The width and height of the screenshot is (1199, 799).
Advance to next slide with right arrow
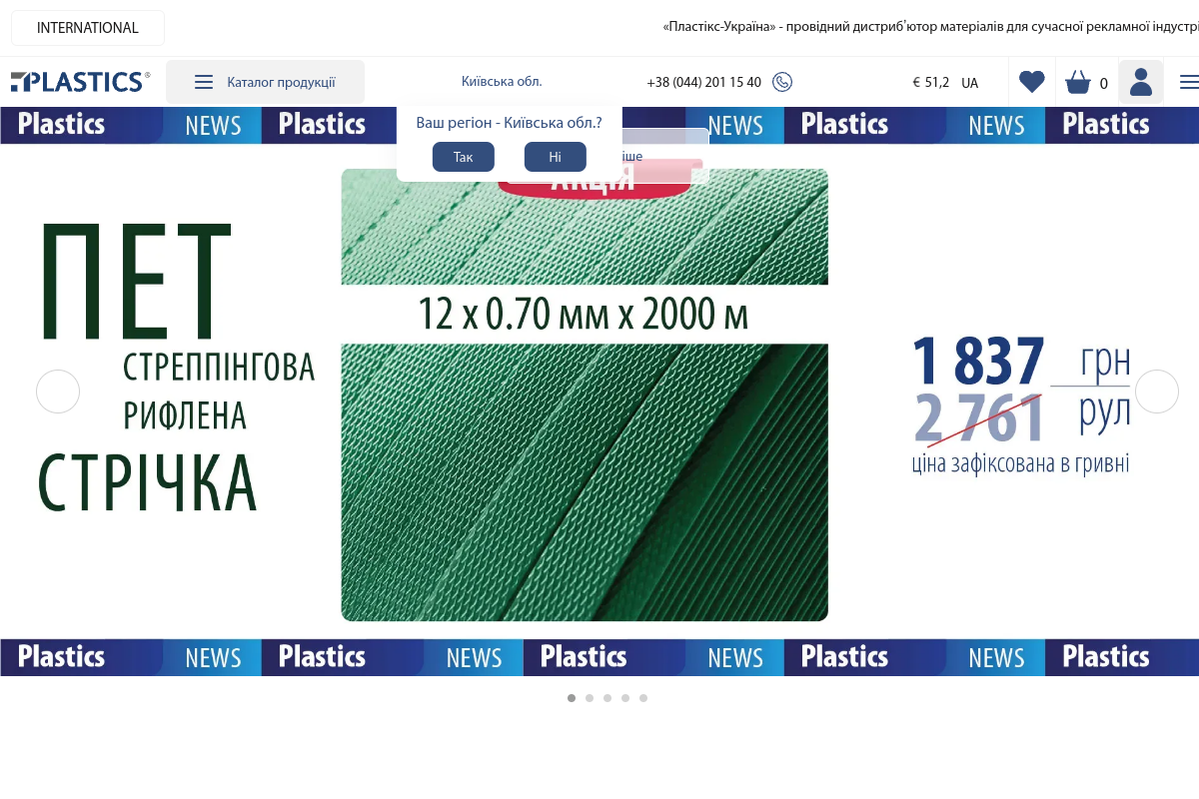click(x=1157, y=392)
